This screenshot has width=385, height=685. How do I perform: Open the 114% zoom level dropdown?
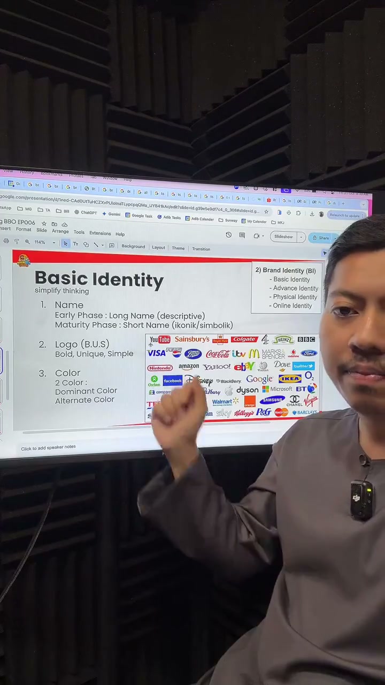click(54, 242)
